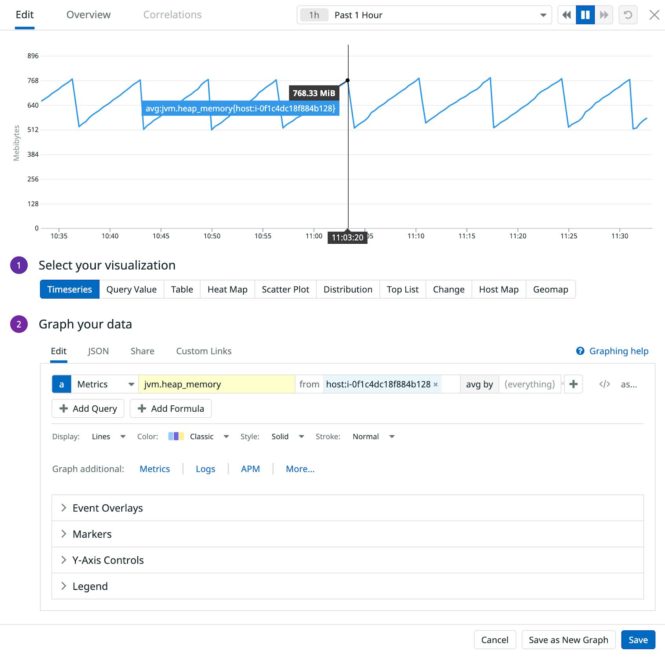Remove the host:i-0f1c4dc18f884b128 filter tag
Screen dimensions: 665x657
[436, 385]
